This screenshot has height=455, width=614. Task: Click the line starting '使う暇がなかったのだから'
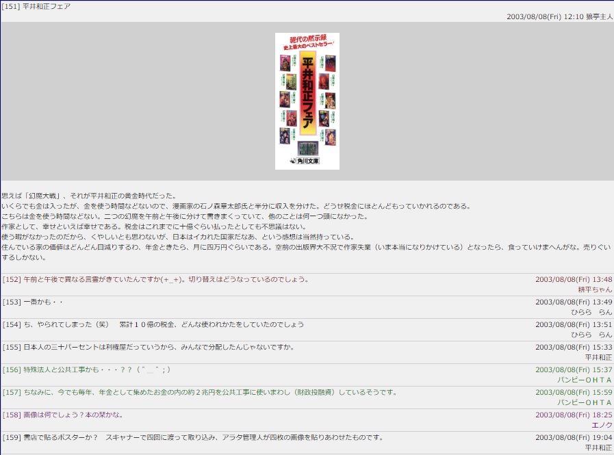(x=178, y=237)
